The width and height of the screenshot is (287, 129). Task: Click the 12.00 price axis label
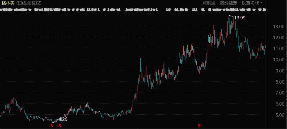pyautogui.click(x=278, y=38)
